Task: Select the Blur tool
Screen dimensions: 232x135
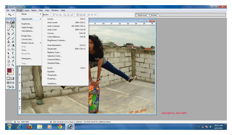Action: [9, 49]
